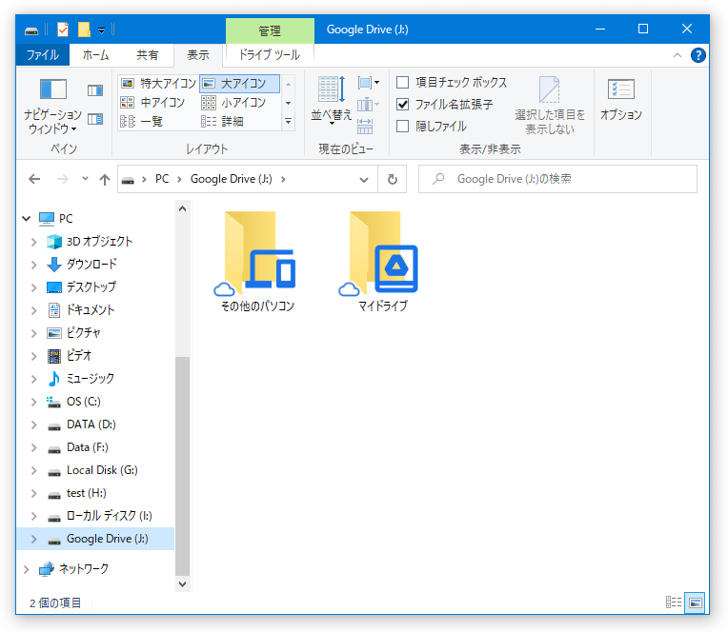Select 大アイコン layout

[x=239, y=84]
